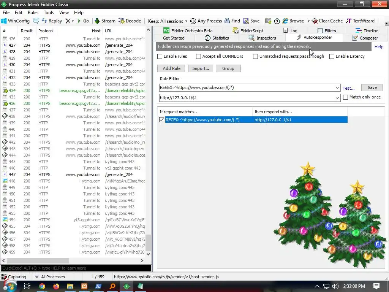Open WinConfig from the toolbar
389x292 pixels.
tap(15, 21)
